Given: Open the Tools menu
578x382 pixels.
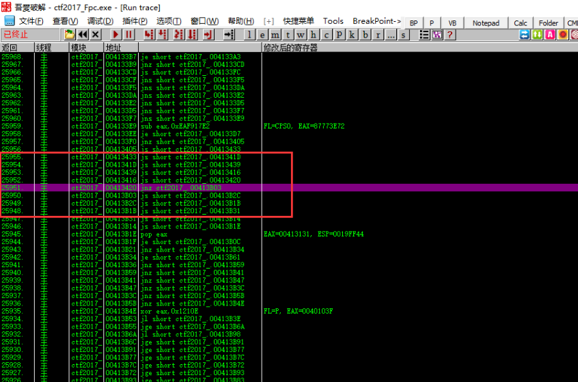Looking at the screenshot, I should click(x=333, y=21).
